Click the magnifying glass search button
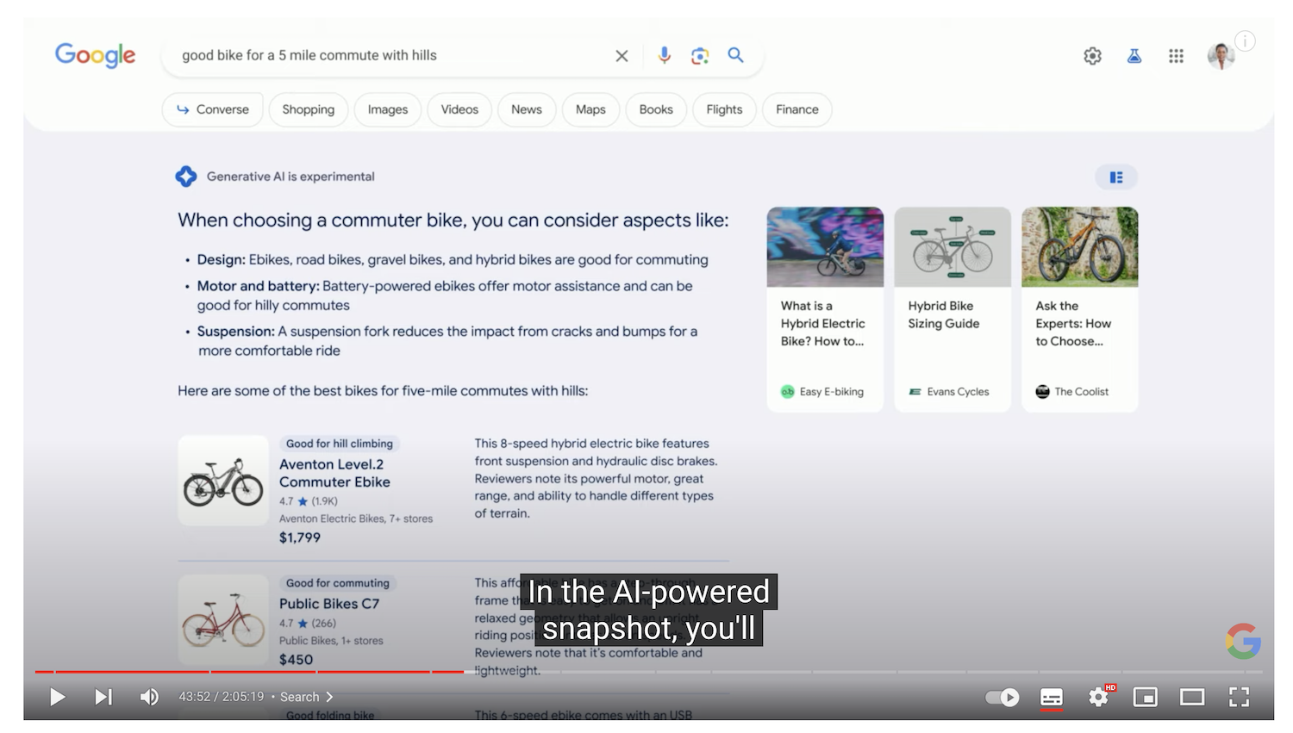The height and width of the screenshot is (733, 1293). coord(735,55)
